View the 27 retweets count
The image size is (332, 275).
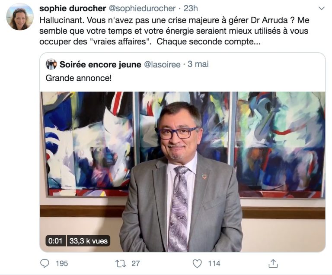(135, 264)
